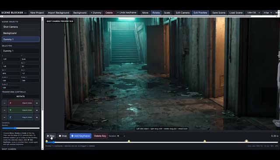The width and height of the screenshot is (280, 160).
Task: Click Edit Camera button
Action: pos(182,13)
